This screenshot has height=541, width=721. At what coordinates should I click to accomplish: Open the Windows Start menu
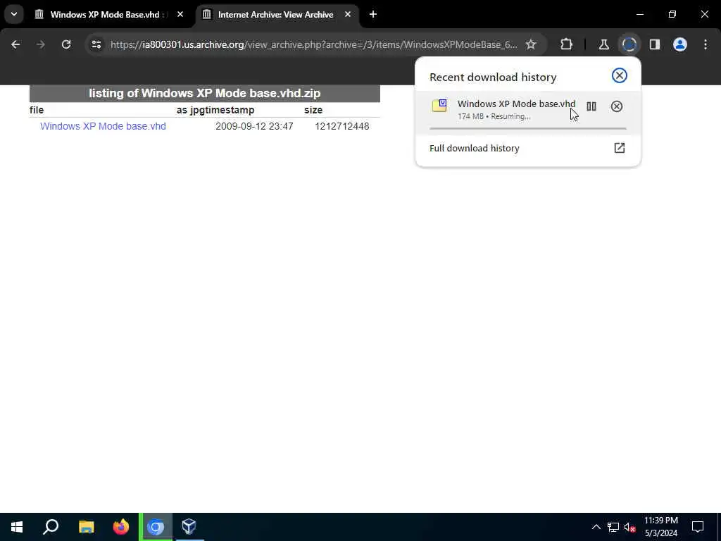coord(17,527)
